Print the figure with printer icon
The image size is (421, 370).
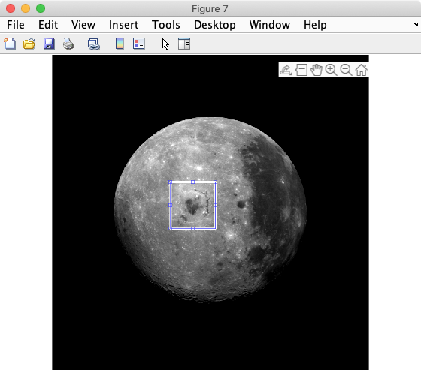coord(68,44)
